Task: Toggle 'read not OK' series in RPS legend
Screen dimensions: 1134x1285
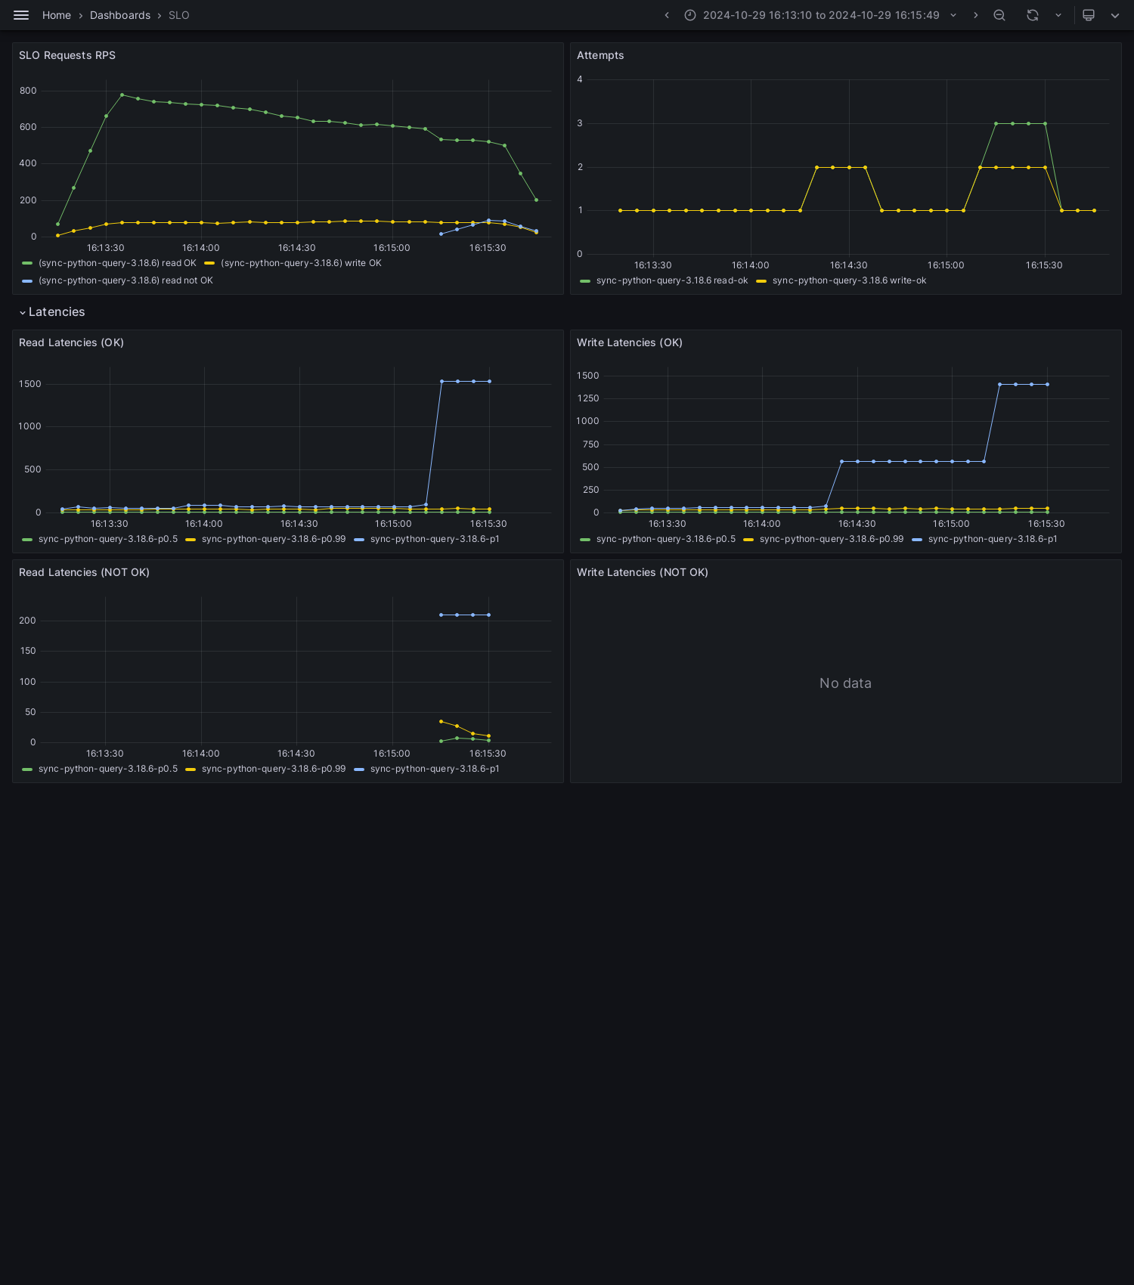Action: pos(125,280)
